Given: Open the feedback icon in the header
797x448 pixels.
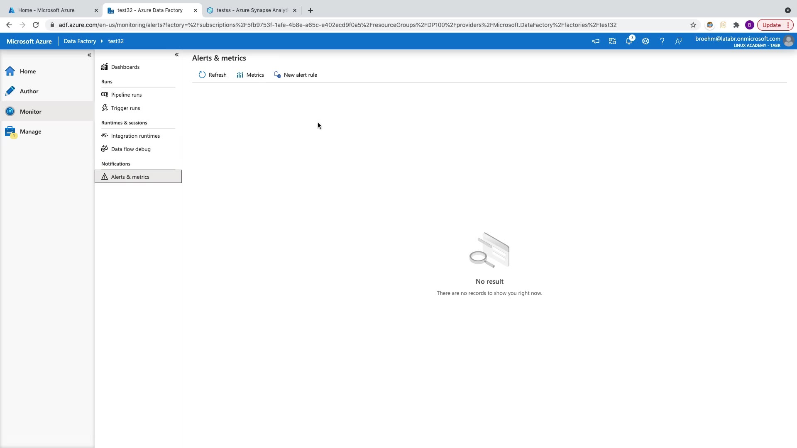Looking at the screenshot, I should point(679,41).
